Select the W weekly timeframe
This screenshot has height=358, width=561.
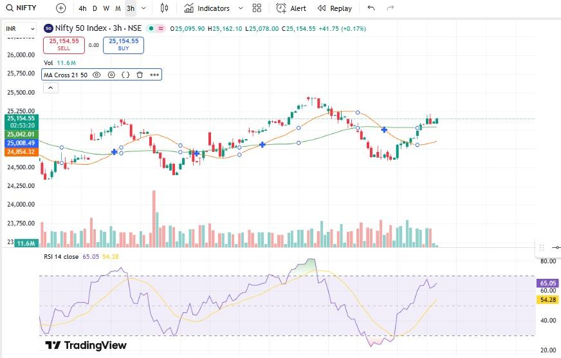tap(106, 8)
